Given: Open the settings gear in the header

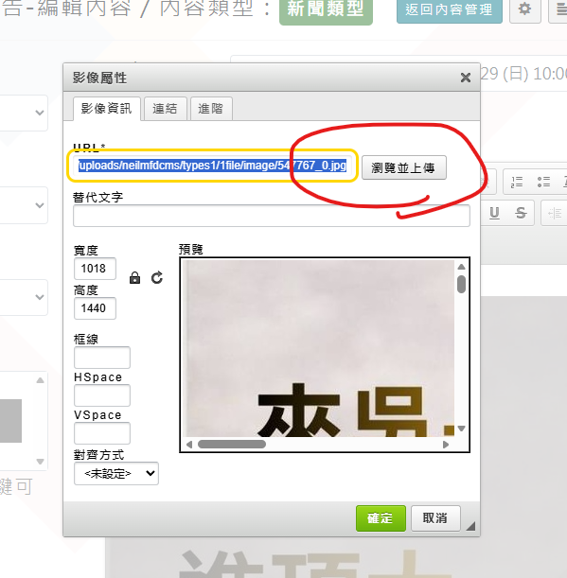Looking at the screenshot, I should point(524,9).
